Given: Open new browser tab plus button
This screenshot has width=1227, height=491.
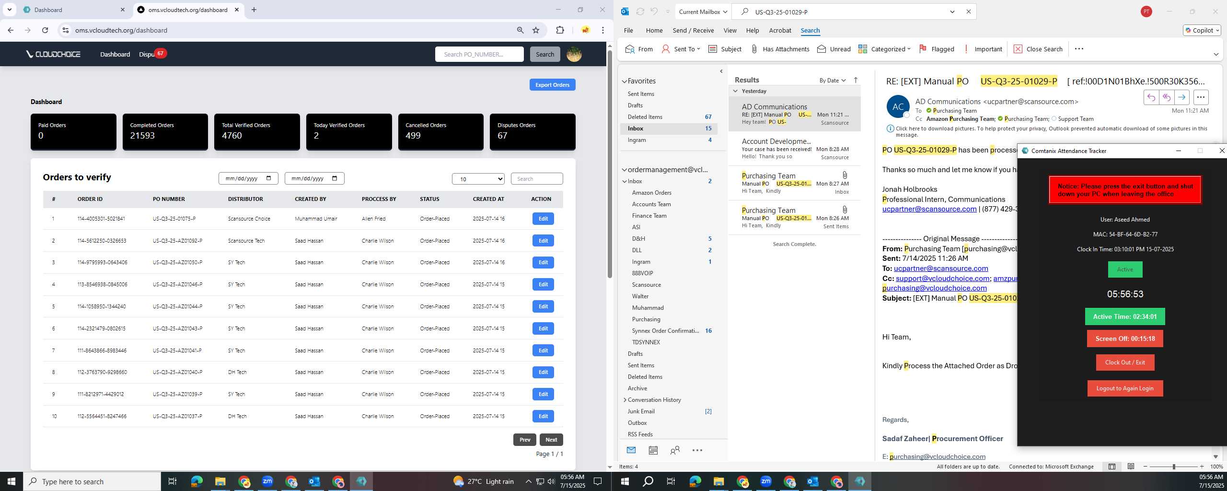Looking at the screenshot, I should 254,10.
